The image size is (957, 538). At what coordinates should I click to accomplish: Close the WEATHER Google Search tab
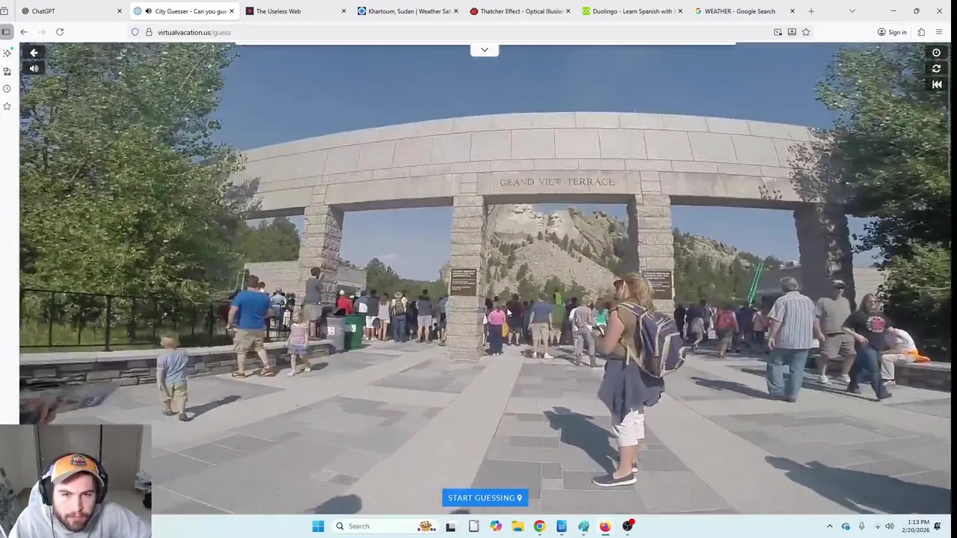793,11
